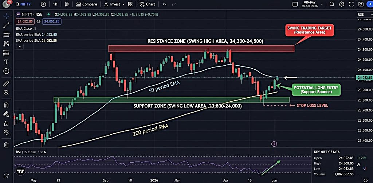Open the candlestick chart type selector
This screenshot has height=183, width=373.
[x=67, y=4]
